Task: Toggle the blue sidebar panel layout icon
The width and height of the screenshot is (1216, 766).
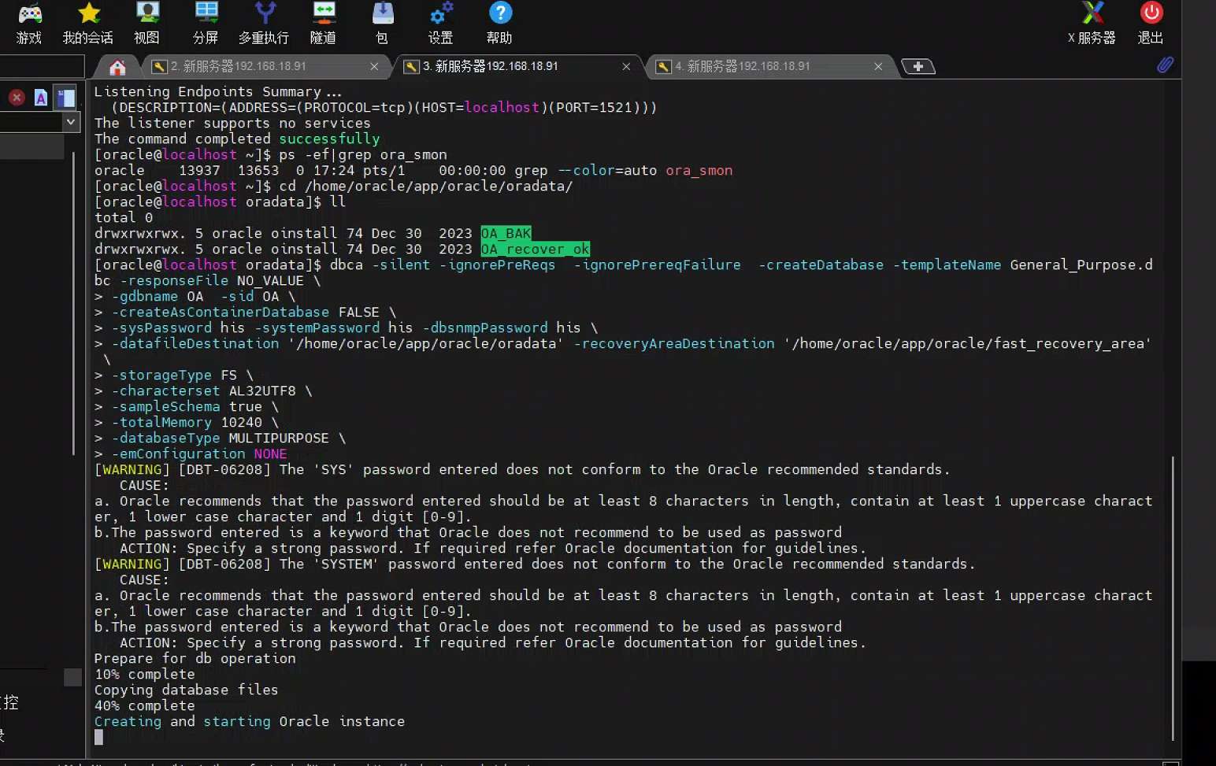Action: coord(65,98)
